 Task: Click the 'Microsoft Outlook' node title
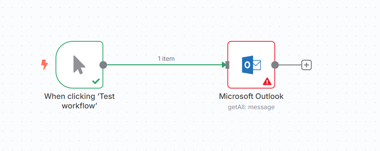point(251,96)
